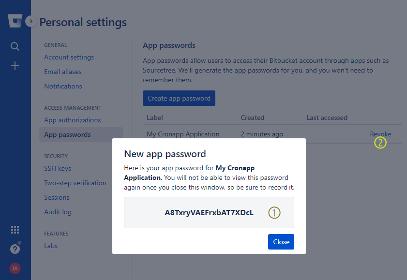This screenshot has height=280, width=407.
Task: Revoke the My Cronapp Application password
Action: tap(380, 134)
